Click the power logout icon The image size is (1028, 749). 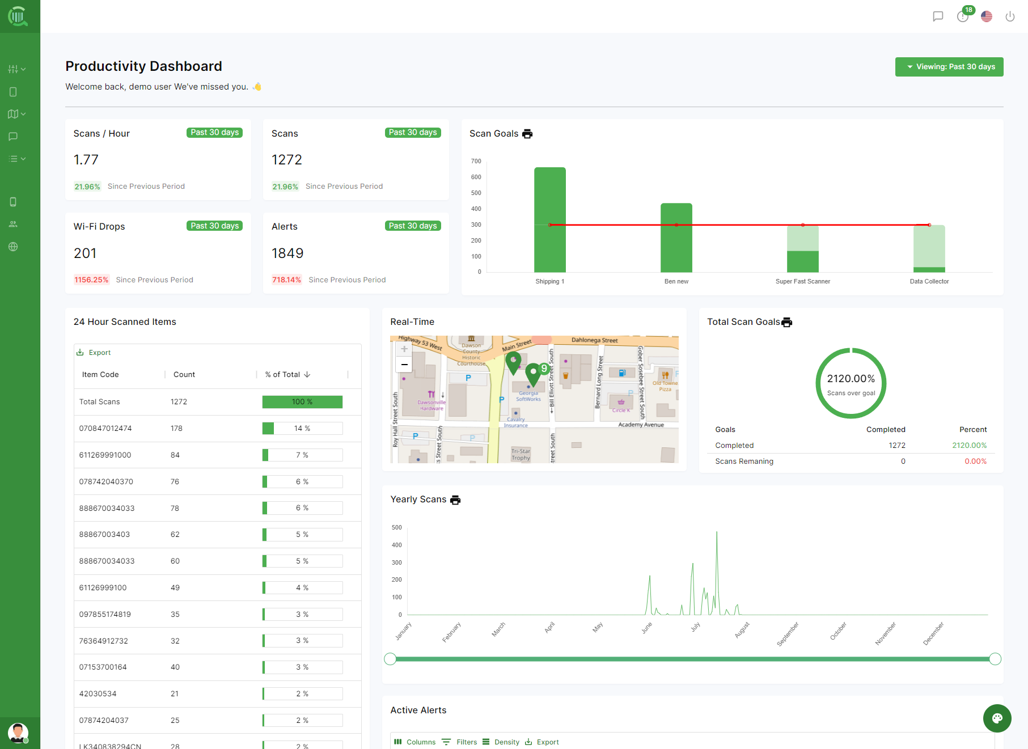coord(1010,16)
